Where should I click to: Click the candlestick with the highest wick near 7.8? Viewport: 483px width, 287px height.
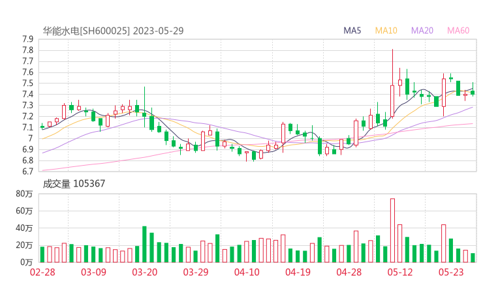coord(392,83)
